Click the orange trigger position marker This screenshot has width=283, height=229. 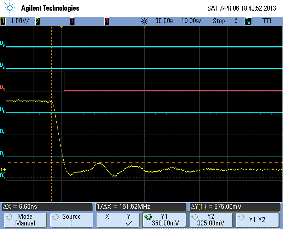tap(62, 27)
